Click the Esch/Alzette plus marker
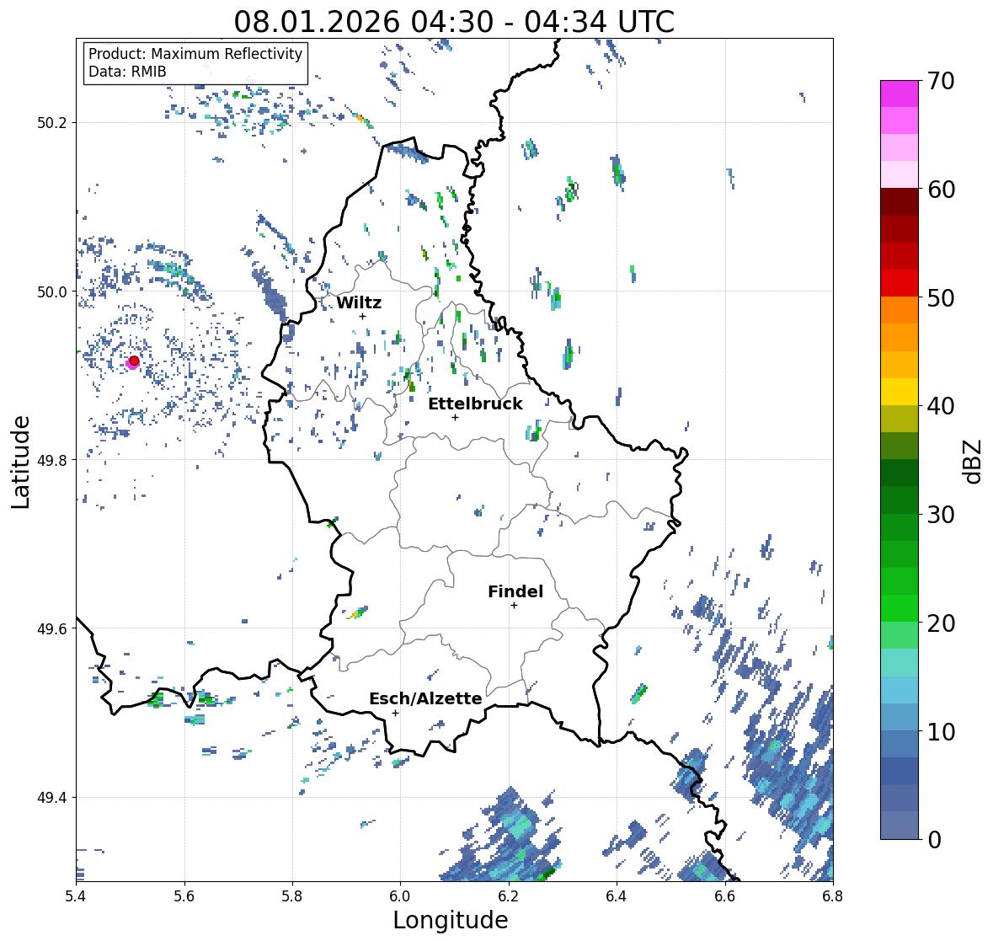This screenshot has height=941, width=993. (395, 713)
